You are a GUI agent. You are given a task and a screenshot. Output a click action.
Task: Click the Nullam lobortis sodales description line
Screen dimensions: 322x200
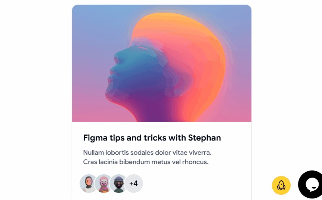point(147,153)
